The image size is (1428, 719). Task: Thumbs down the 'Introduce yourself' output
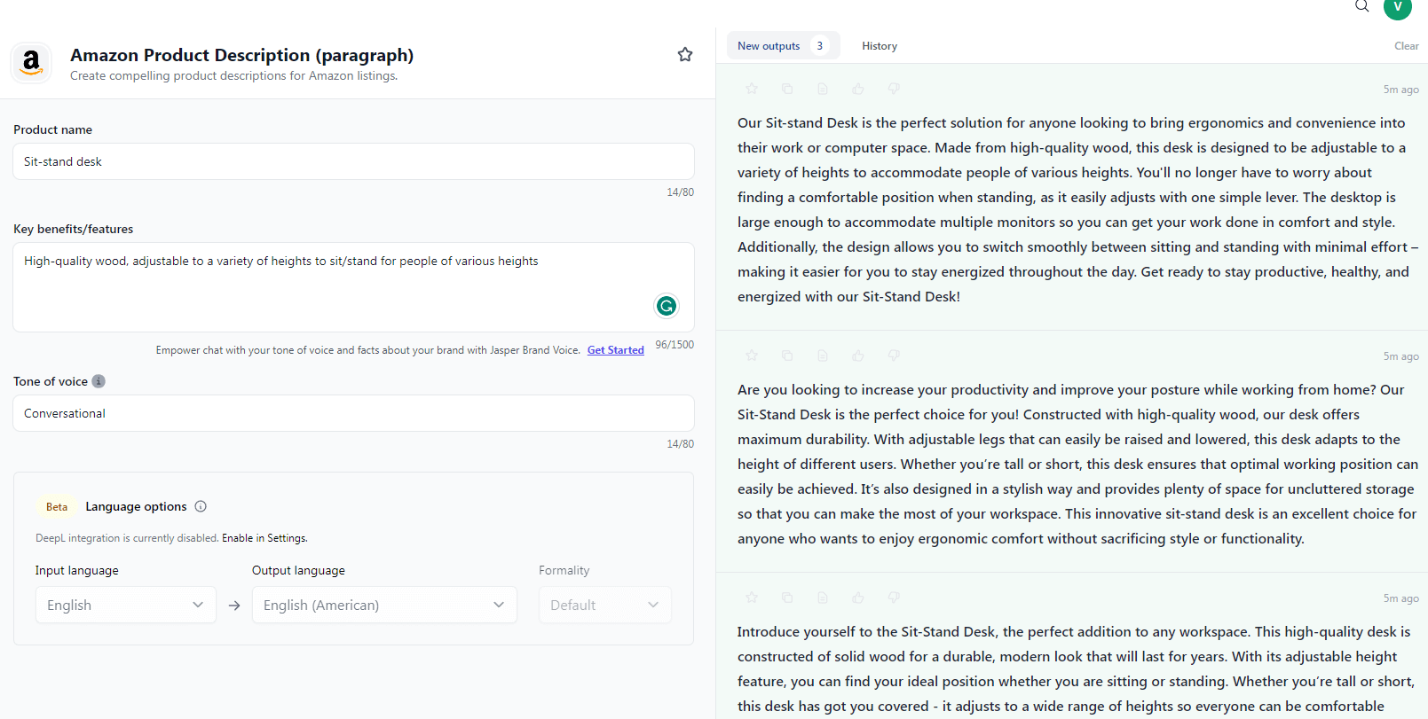click(x=894, y=598)
